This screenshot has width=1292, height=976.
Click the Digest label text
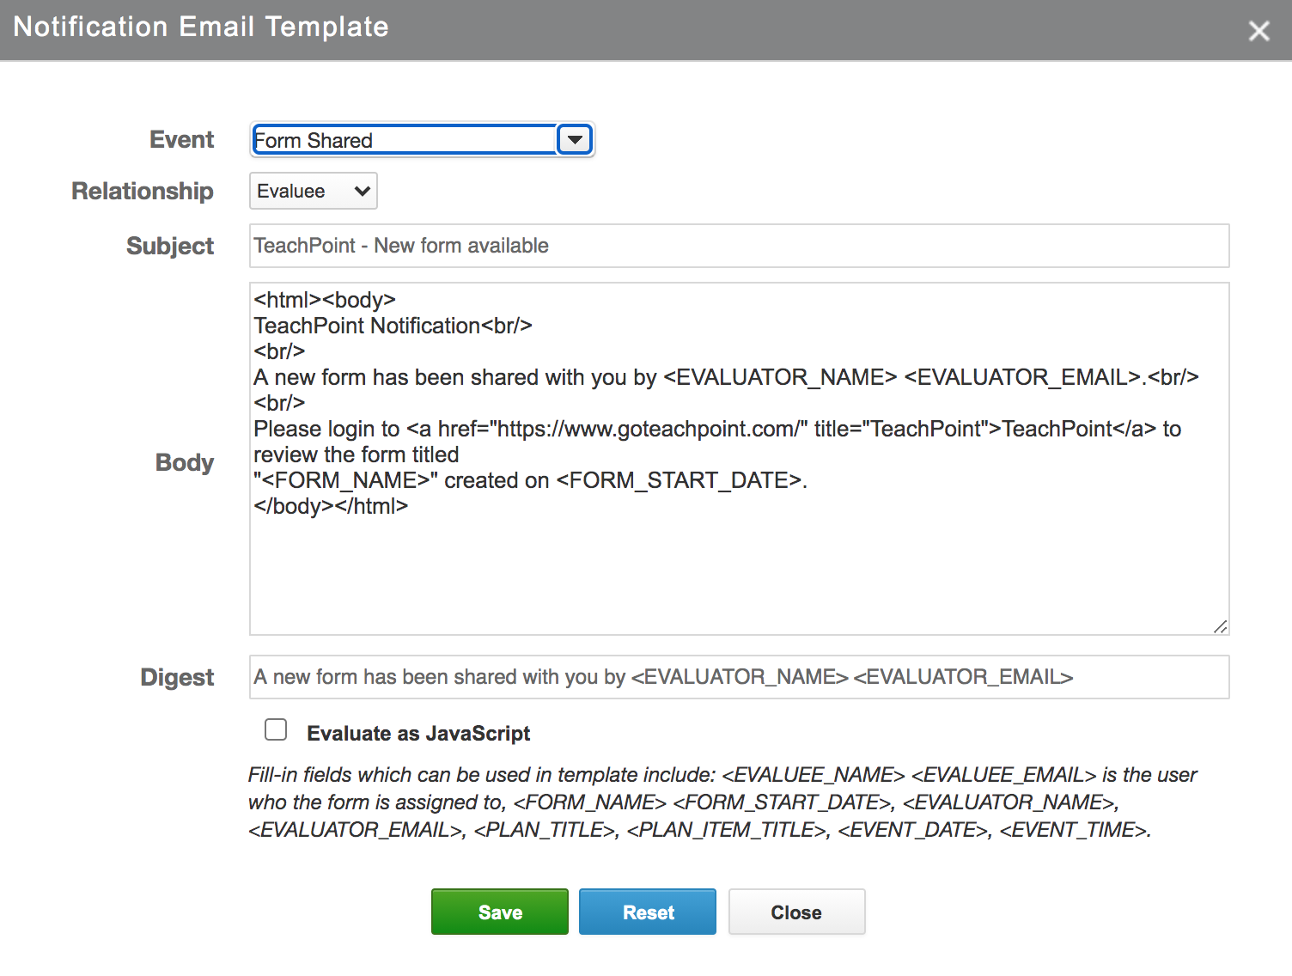point(176,677)
